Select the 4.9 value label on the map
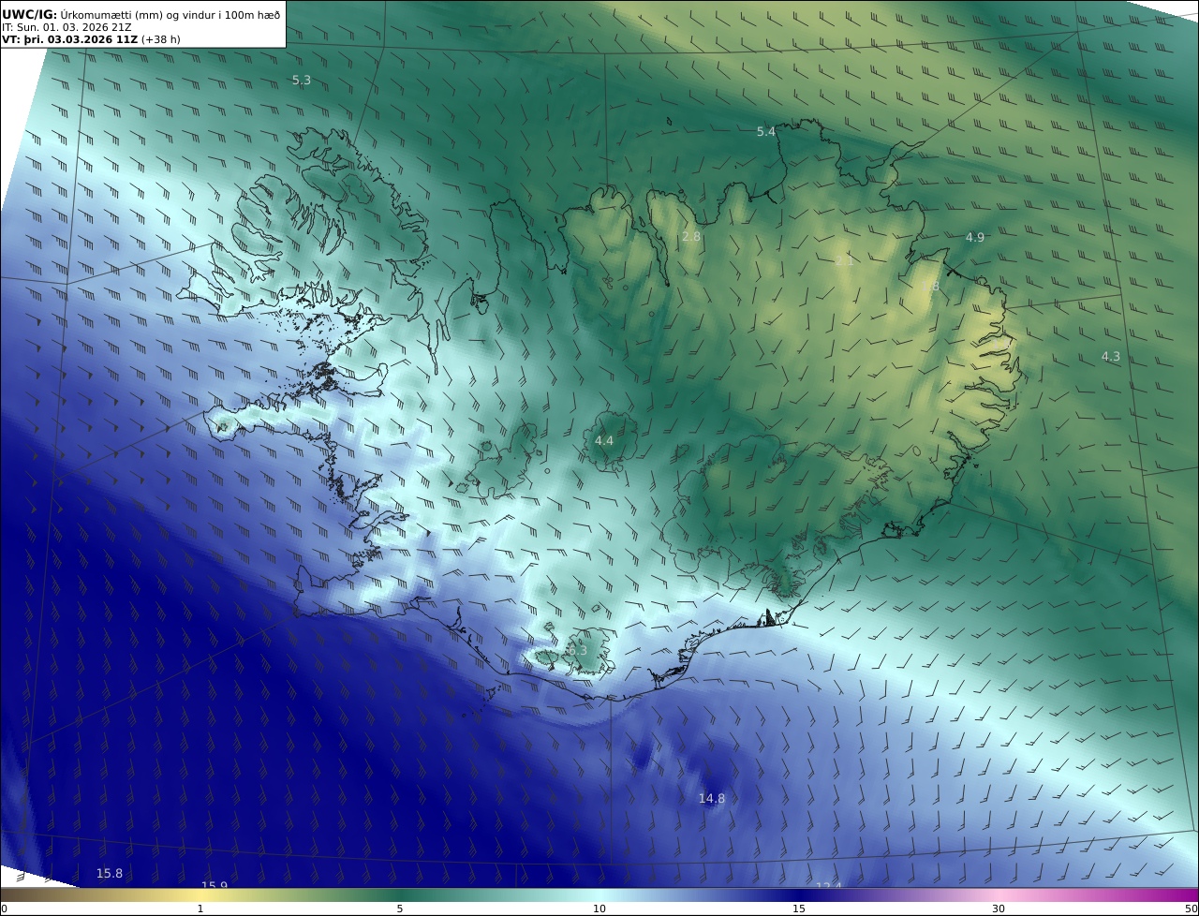The image size is (1199, 916). pos(975,238)
